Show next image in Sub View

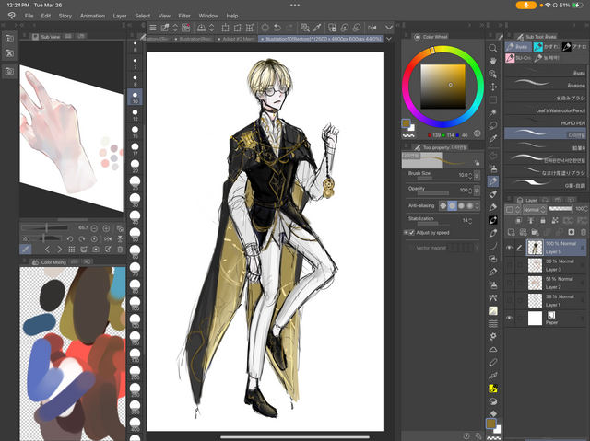pos(59,250)
